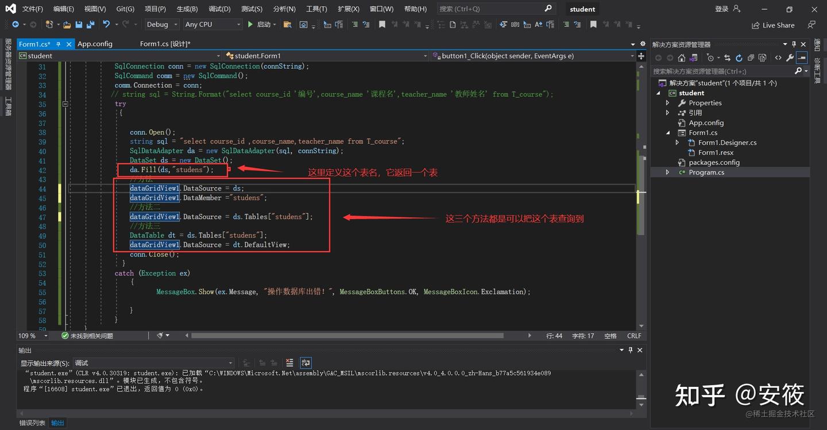Viewport: 827px width, 430px height.
Task: Pin the Solution Explorer panel
Action: pyautogui.click(x=794, y=44)
